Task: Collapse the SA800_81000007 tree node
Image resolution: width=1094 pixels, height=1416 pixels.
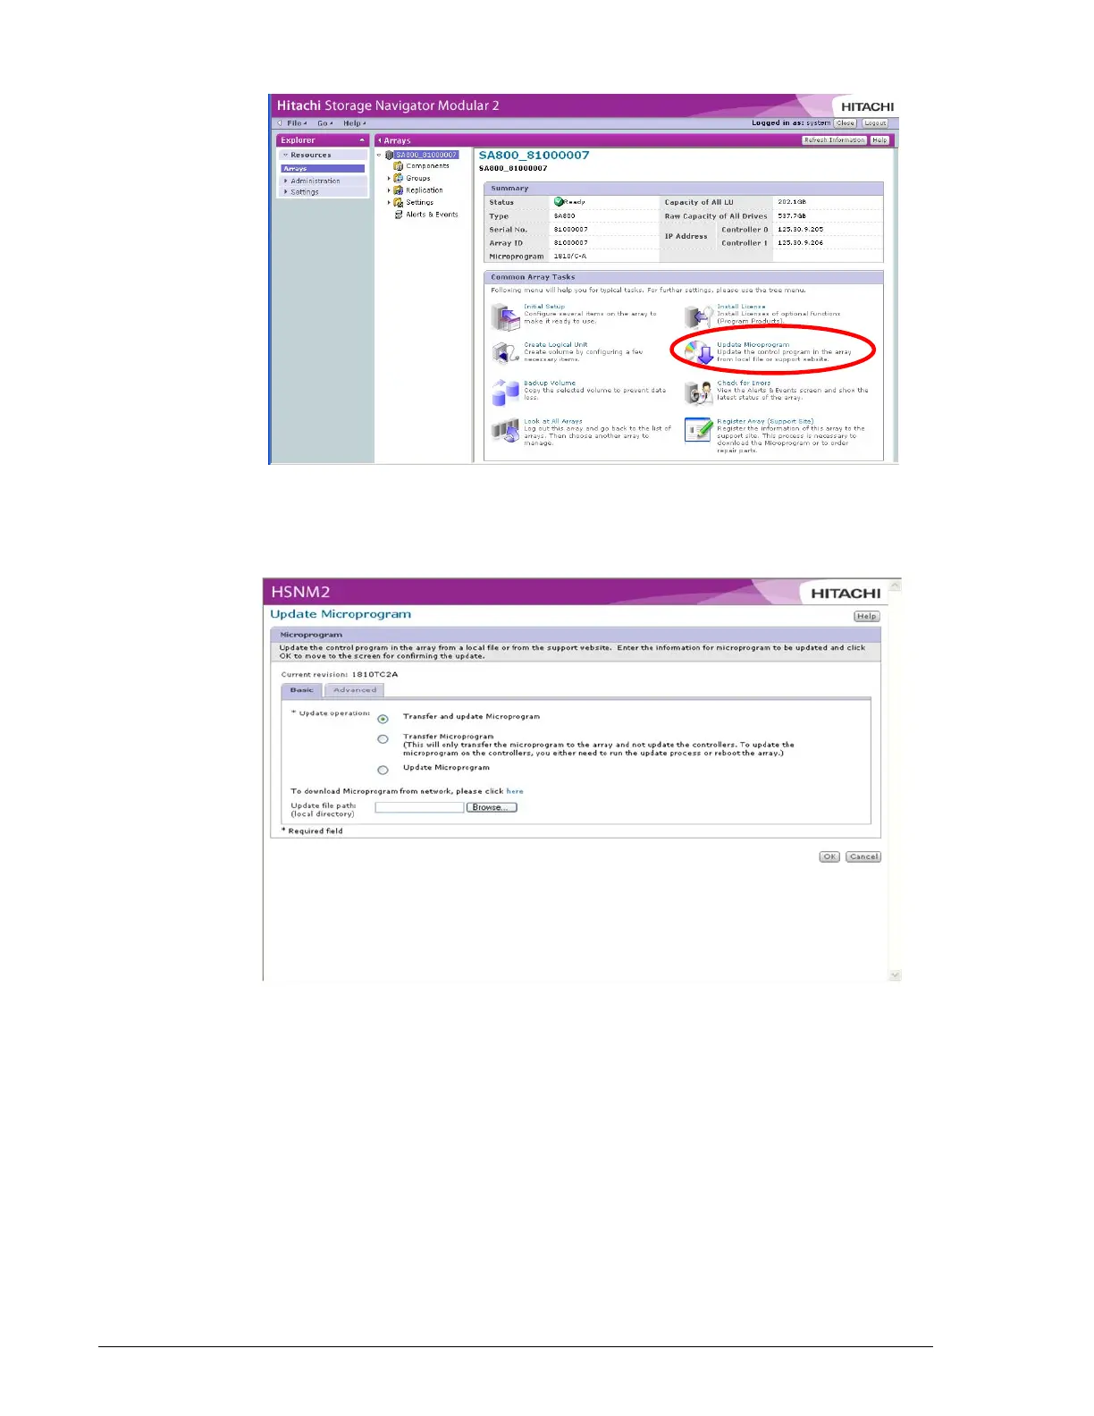Action: (x=379, y=156)
